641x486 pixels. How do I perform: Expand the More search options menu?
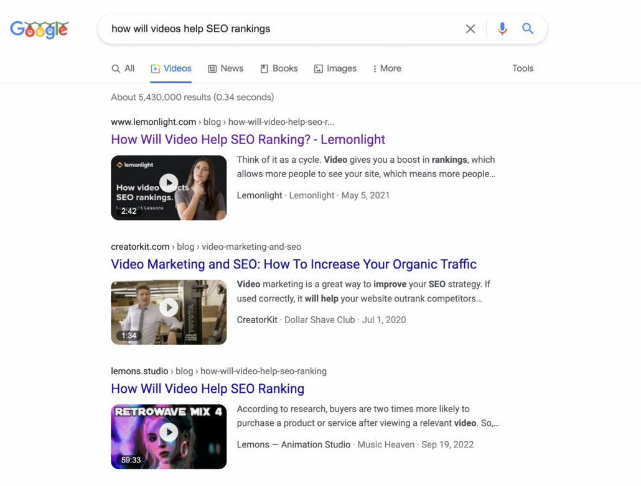click(387, 68)
